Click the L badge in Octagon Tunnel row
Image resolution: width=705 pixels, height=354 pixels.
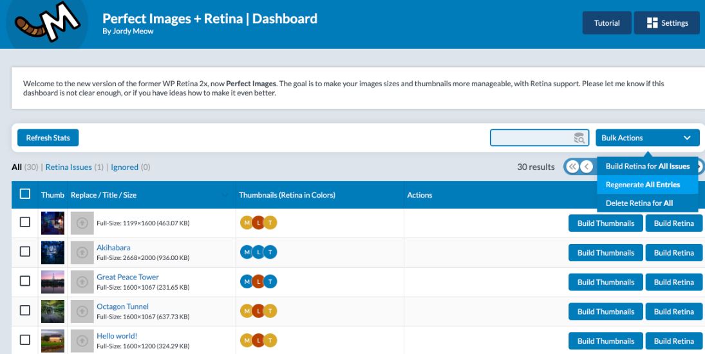[x=258, y=312]
